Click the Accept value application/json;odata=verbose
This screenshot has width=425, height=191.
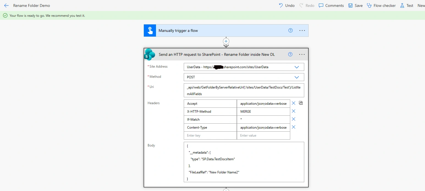(x=263, y=104)
